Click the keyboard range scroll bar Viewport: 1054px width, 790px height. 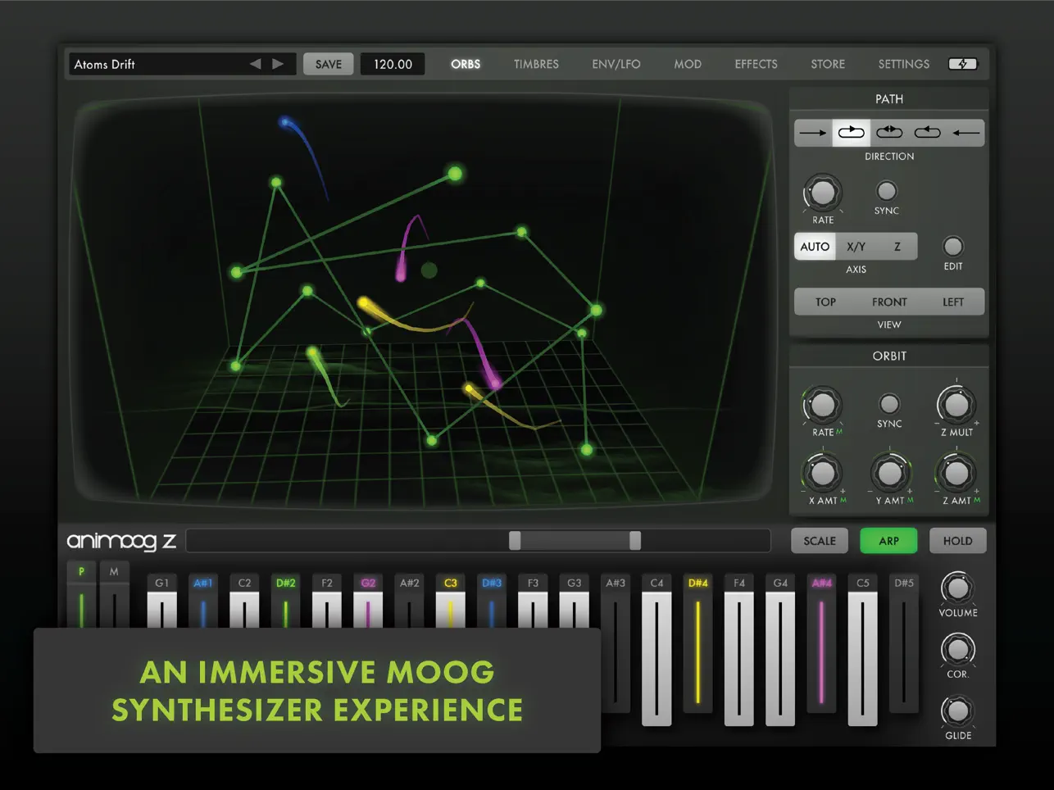[x=479, y=541]
